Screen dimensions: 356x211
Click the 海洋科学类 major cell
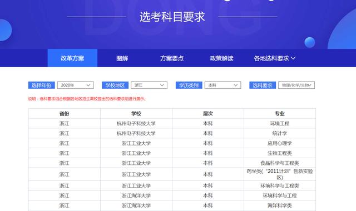[x=280, y=205]
